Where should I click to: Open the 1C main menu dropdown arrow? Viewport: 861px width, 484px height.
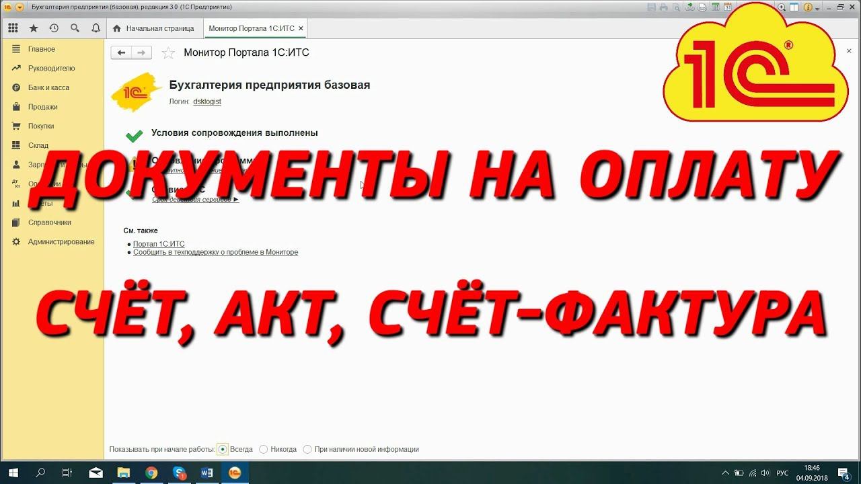coord(20,7)
